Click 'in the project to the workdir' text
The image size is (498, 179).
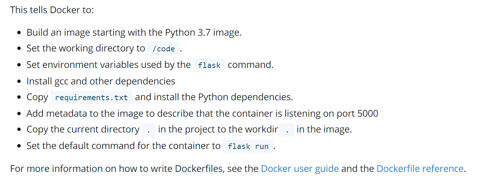coord(218,129)
